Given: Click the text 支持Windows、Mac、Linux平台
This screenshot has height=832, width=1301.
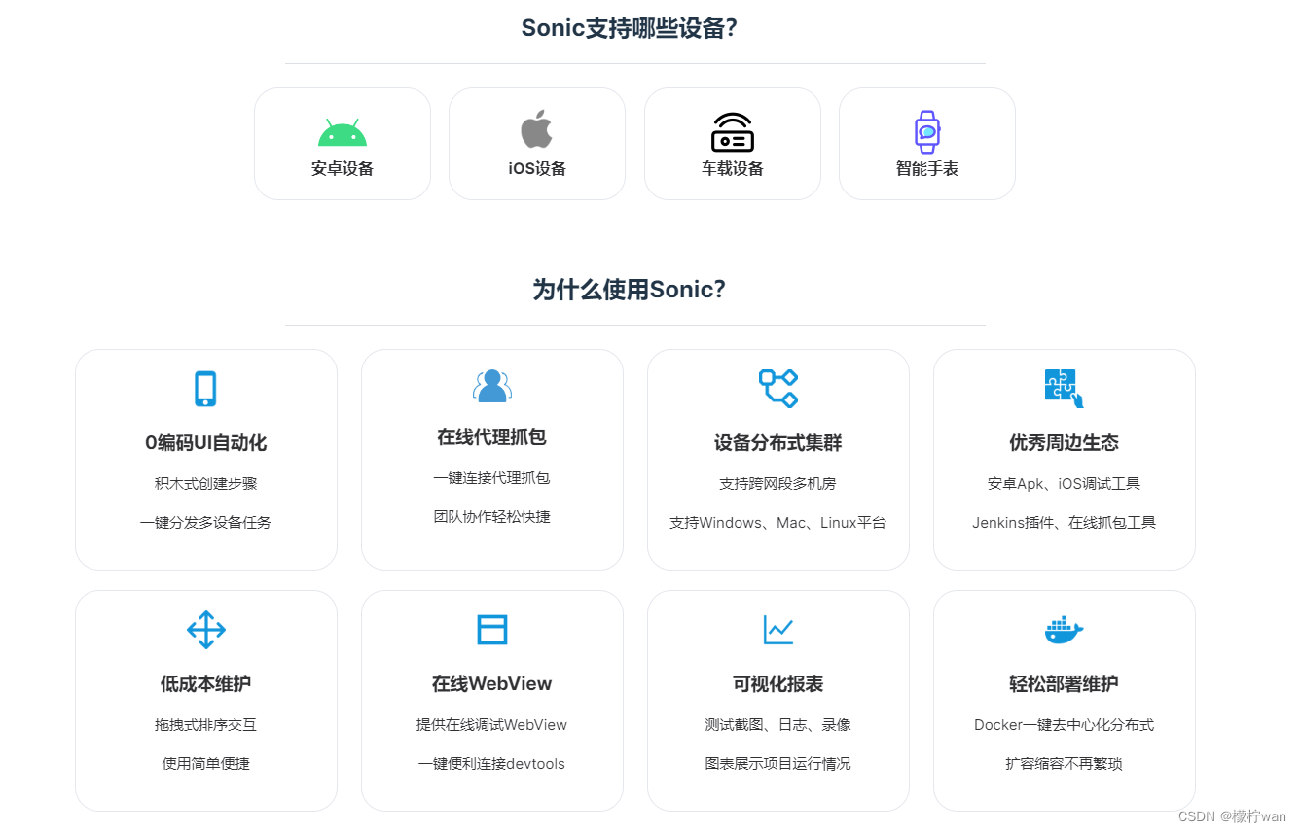Looking at the screenshot, I should (x=778, y=523).
